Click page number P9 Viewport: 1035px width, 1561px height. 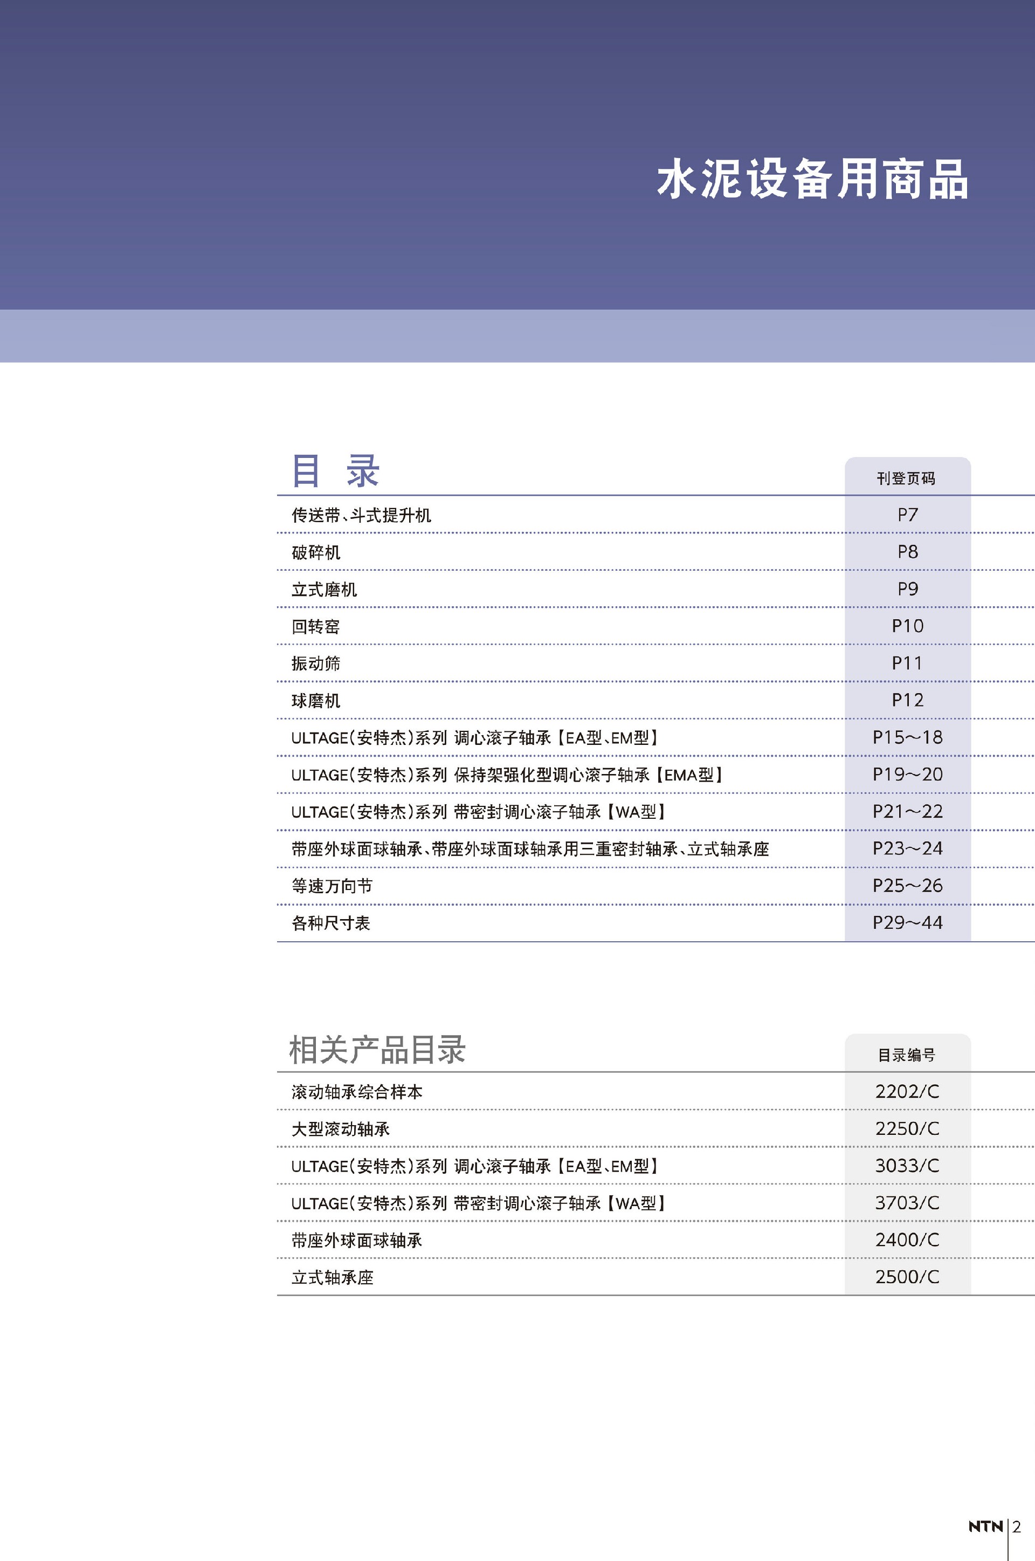tap(908, 588)
